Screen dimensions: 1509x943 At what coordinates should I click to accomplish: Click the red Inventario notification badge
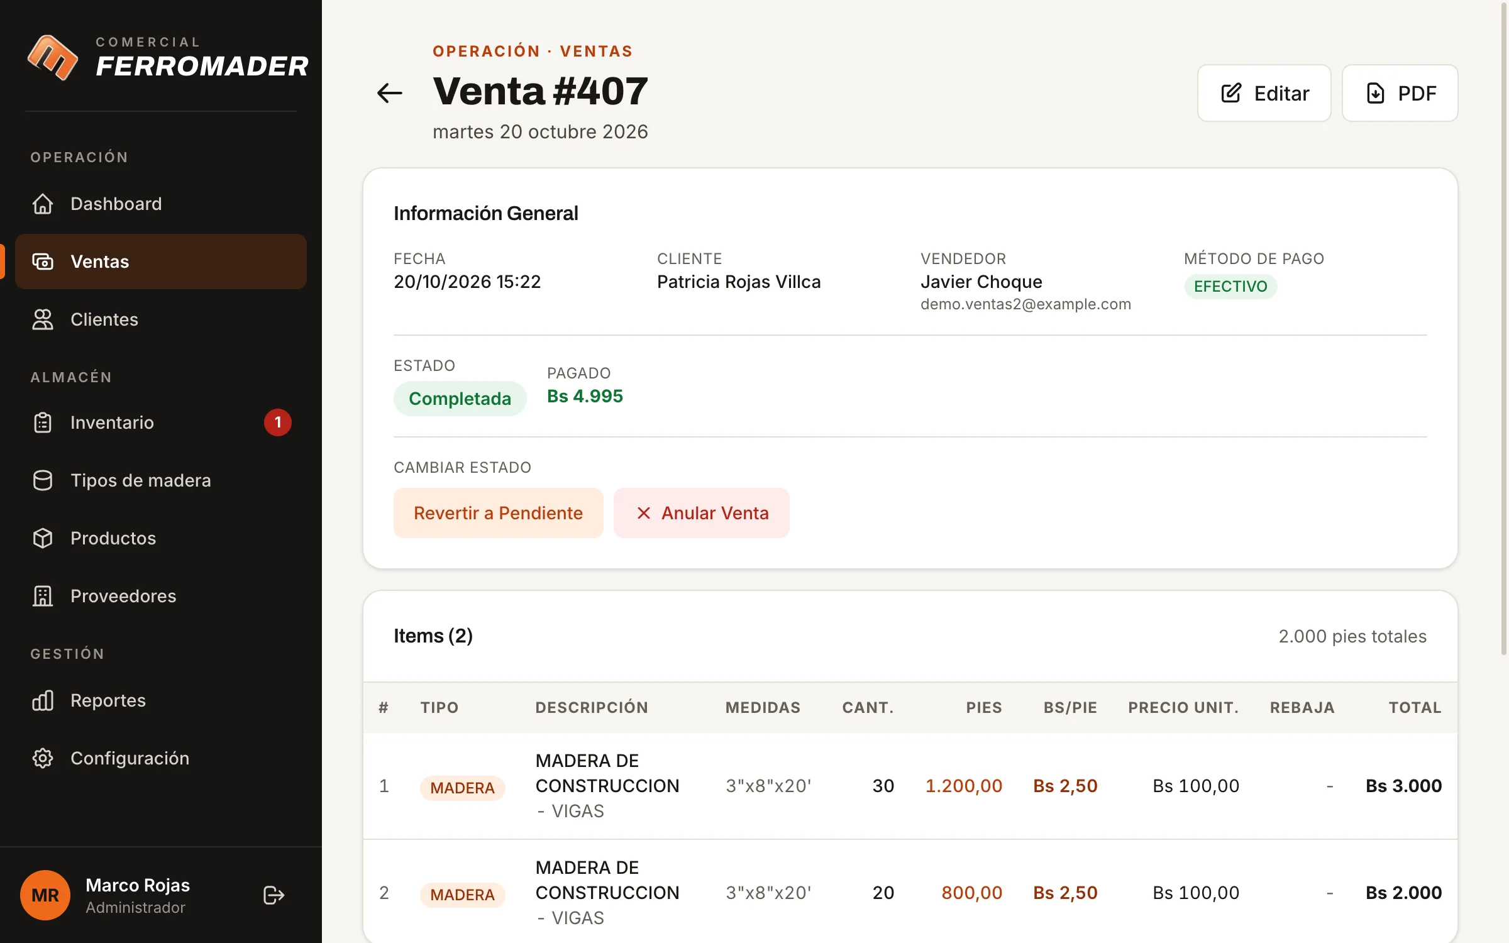[x=278, y=422]
